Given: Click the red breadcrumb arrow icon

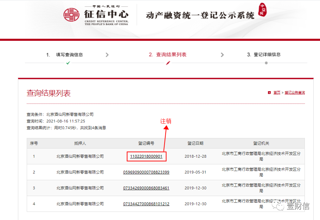Looking at the screenshot, I should pos(269,93).
